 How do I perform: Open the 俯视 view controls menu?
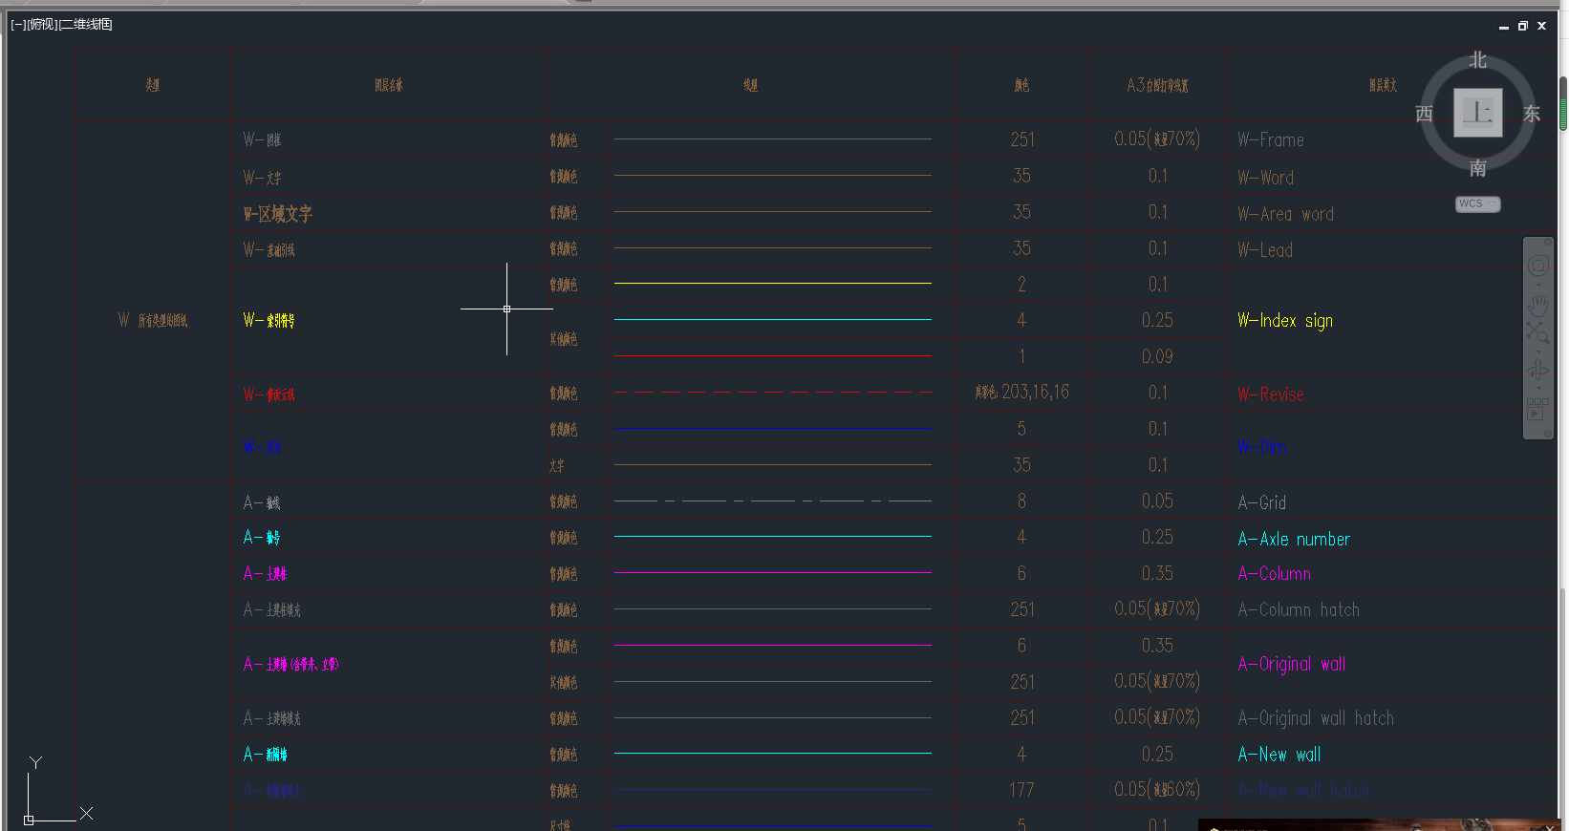[42, 25]
